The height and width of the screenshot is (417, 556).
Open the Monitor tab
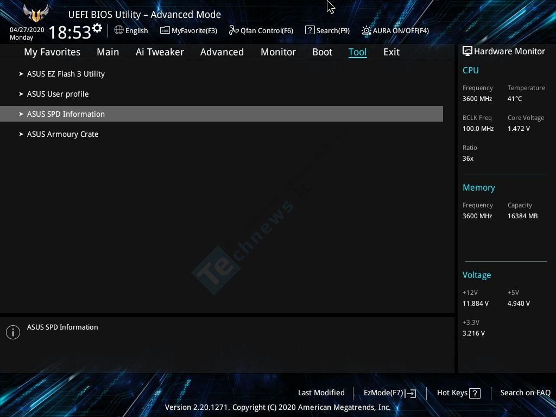click(279, 52)
